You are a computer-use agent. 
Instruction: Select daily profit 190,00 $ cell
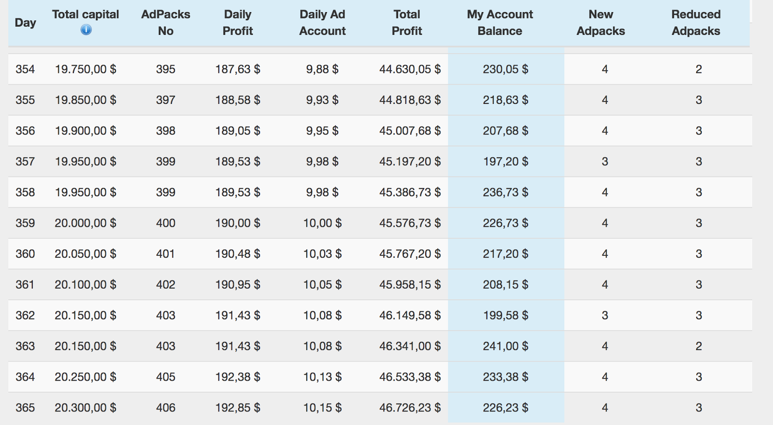[x=238, y=223]
